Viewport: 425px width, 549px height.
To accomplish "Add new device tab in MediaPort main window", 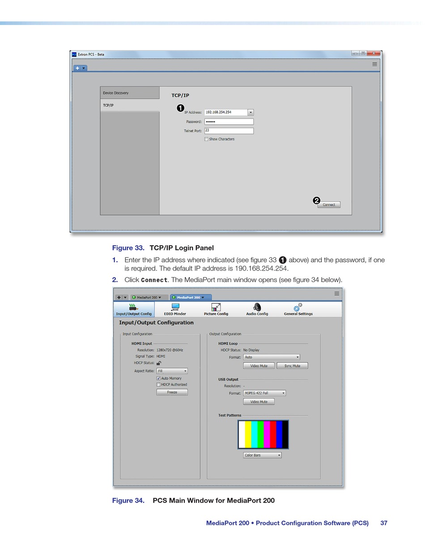I will pyautogui.click(x=119, y=297).
